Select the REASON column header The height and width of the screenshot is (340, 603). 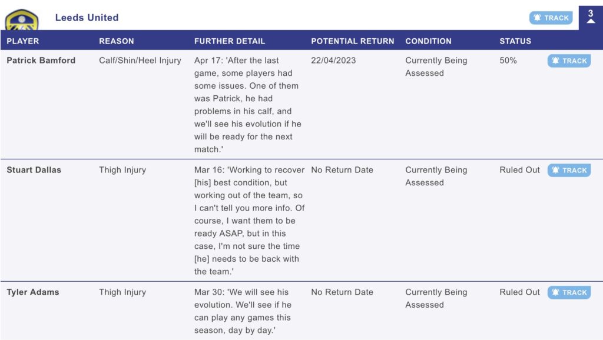117,41
